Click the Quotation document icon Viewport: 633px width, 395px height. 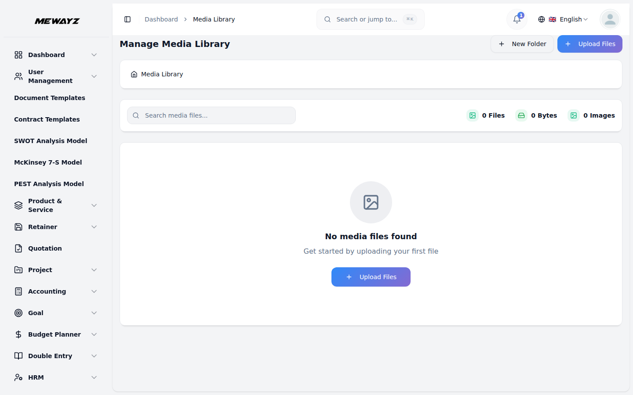(18, 248)
